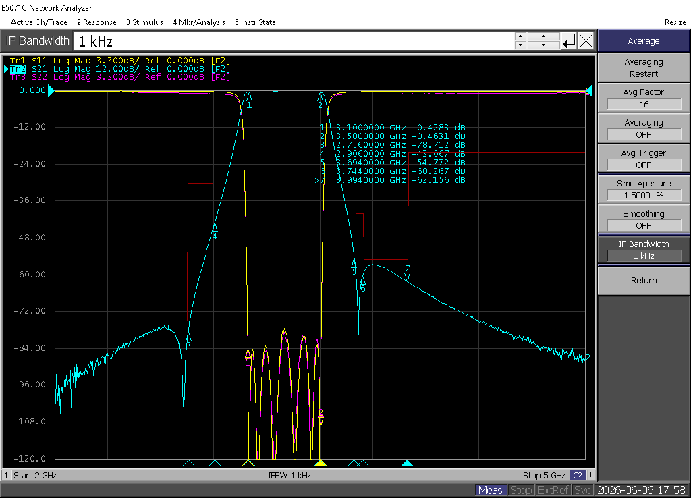Click the IFBW 1 kHz label below graph
The width and height of the screenshot is (691, 498).
click(x=289, y=476)
